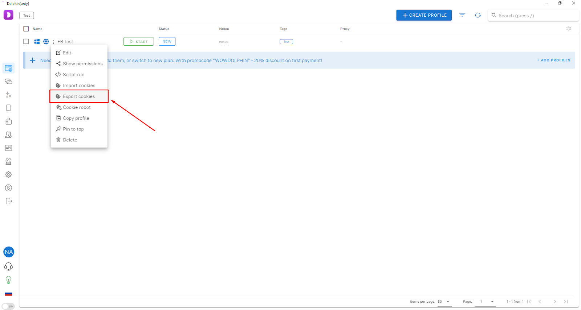Open the billing dollar sidebar icon
The image size is (581, 310).
8,188
